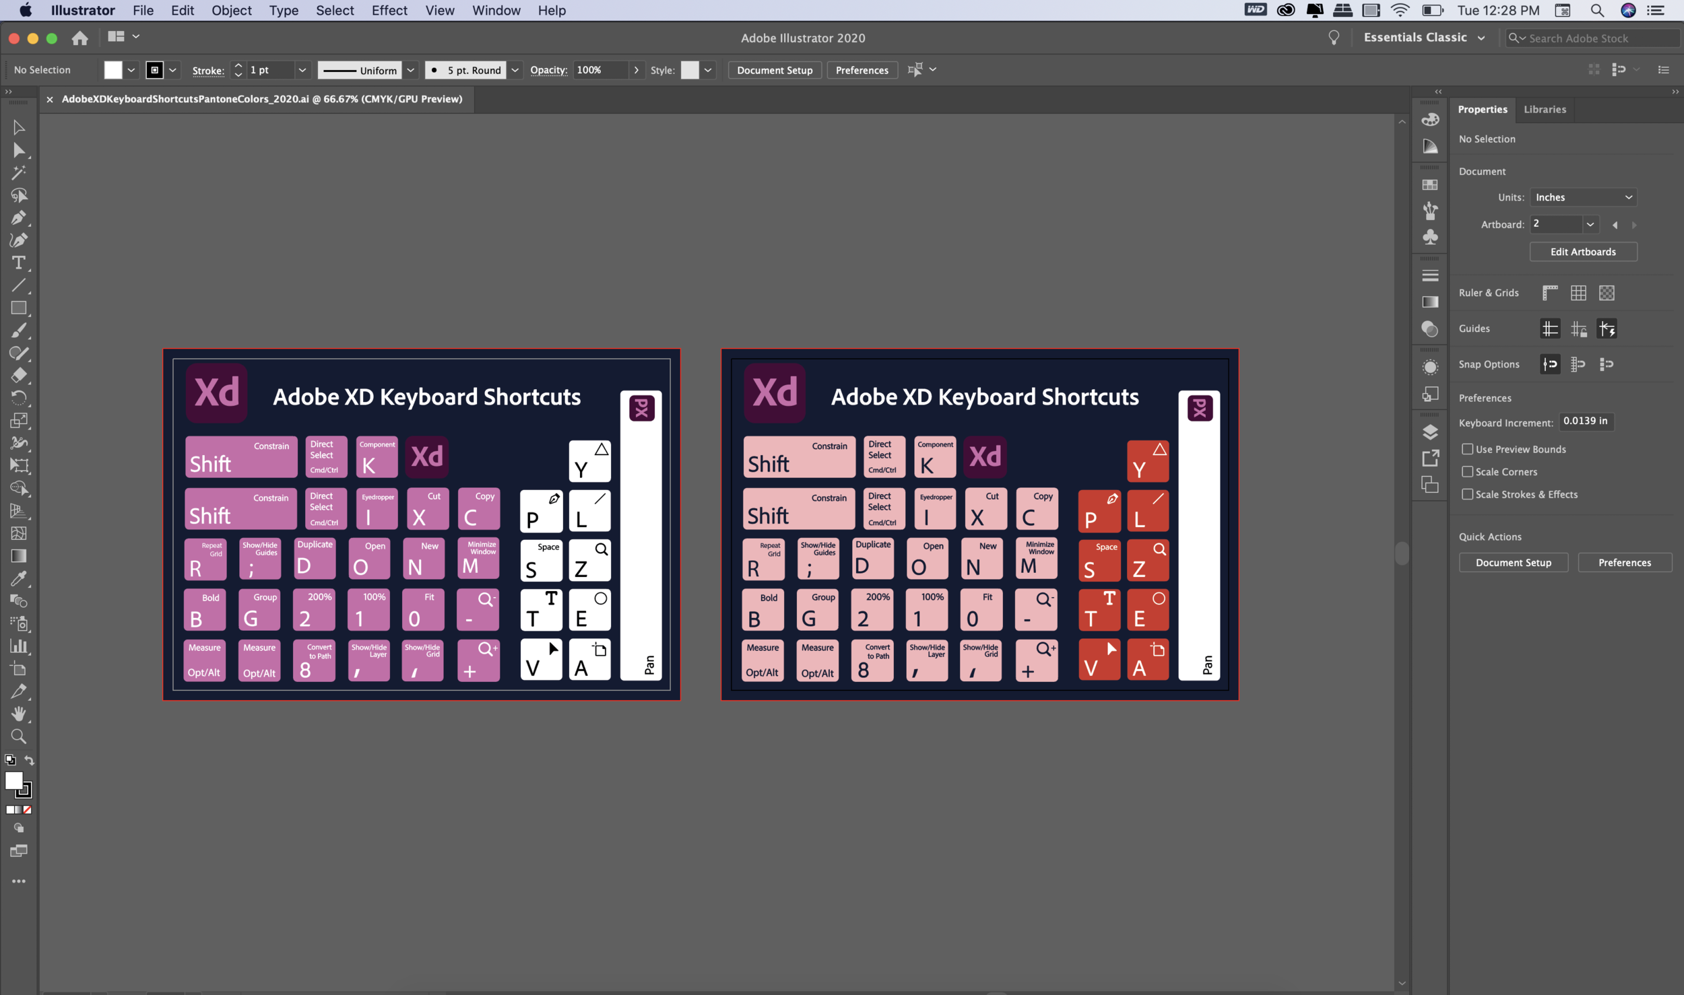1684x995 pixels.
Task: Select the Hand tool
Action: [x=19, y=714]
